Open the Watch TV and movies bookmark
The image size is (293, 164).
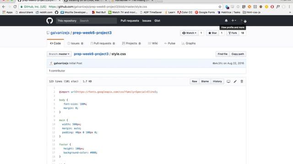point(123,12)
